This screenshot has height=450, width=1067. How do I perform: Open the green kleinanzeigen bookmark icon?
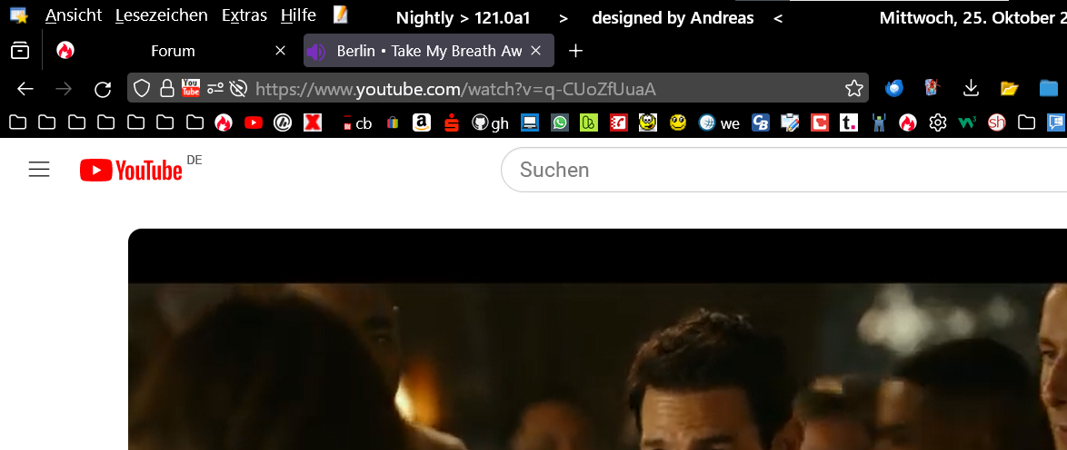(x=589, y=122)
